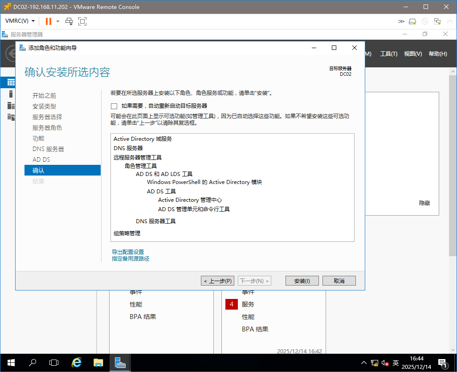This screenshot has height=372, width=457.
Task: Select 组策略管理 line in confirmation list
Action: 127,233
